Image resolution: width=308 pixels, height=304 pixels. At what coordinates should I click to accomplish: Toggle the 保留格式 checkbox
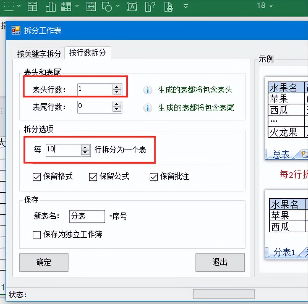coord(36,177)
